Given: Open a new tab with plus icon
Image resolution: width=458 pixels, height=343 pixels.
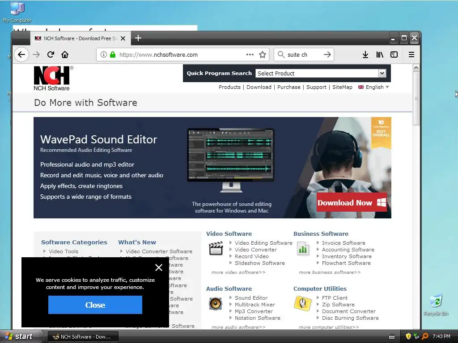Looking at the screenshot, I should pyautogui.click(x=138, y=38).
